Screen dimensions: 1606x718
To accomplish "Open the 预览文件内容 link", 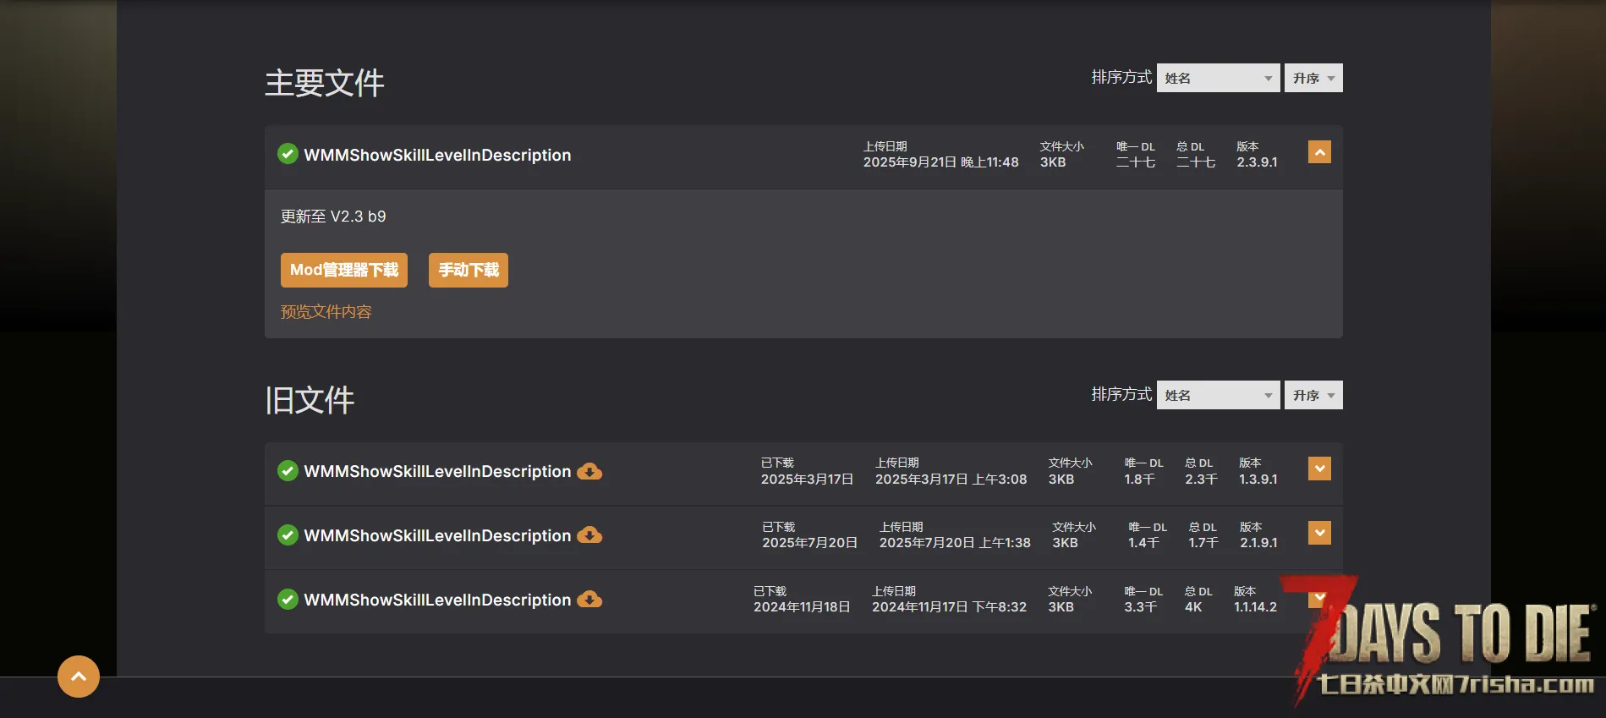I will pos(326,312).
